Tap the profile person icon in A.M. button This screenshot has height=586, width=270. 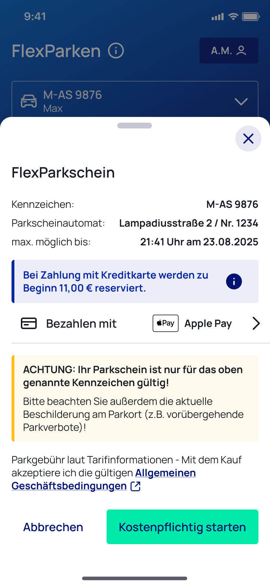coord(241,51)
